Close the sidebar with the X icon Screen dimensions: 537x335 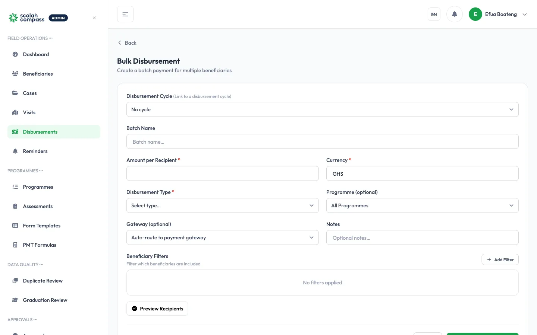tap(94, 18)
